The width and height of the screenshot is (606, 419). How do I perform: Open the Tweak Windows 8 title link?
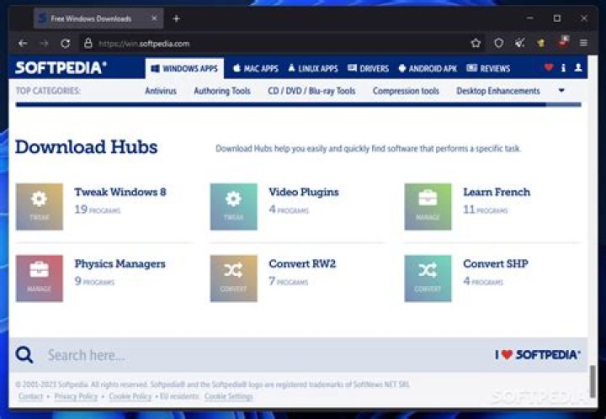pyautogui.click(x=120, y=192)
